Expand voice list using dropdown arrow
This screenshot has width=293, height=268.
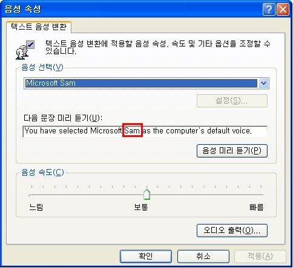pos(263,83)
